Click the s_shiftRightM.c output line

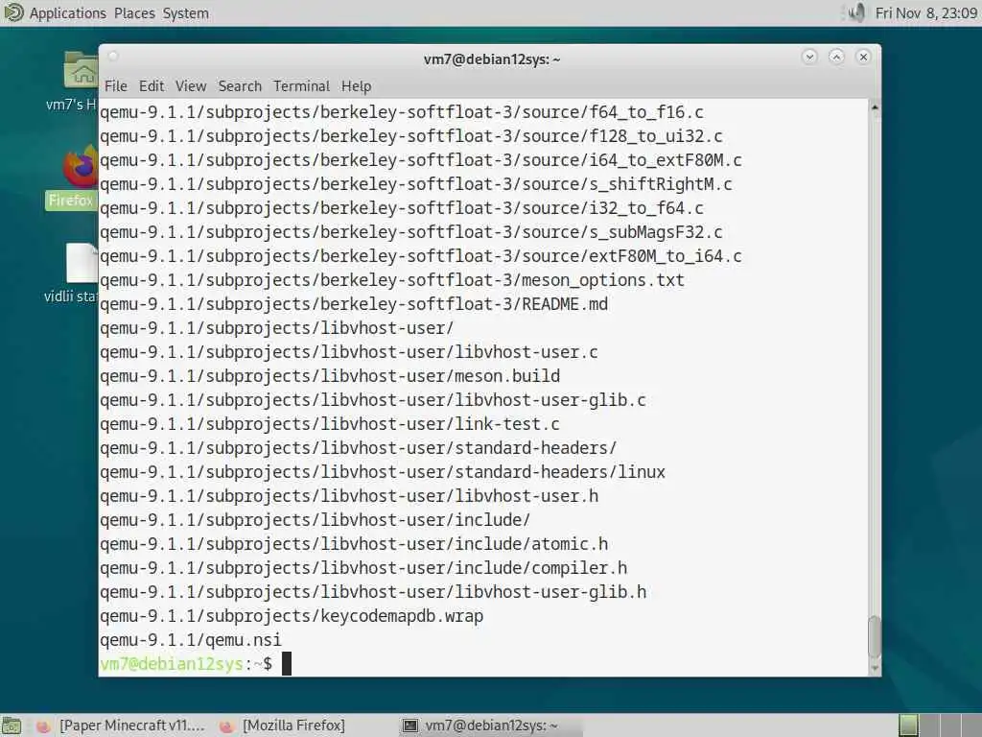416,184
